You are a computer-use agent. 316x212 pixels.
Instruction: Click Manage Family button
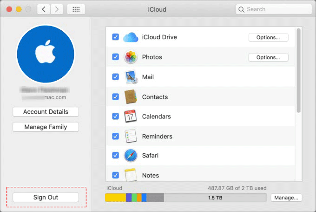pos(46,127)
